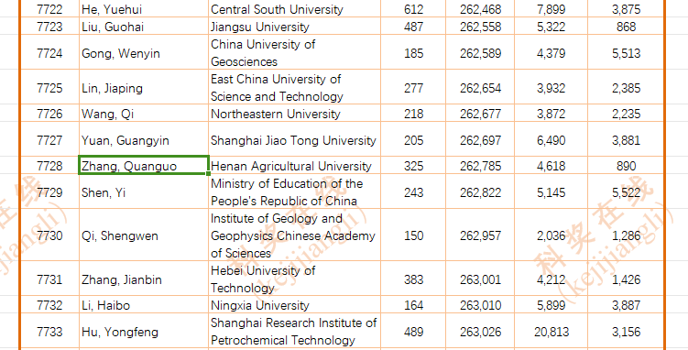This screenshot has height=350, width=688.
Task: Select the cell reading Lin, Jiaping
Action: (x=144, y=87)
